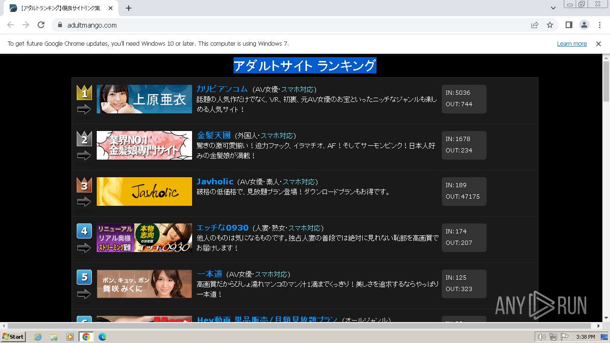610x343 pixels.
Task: Open the rank 4 banner thumbnail
Action: [144, 238]
